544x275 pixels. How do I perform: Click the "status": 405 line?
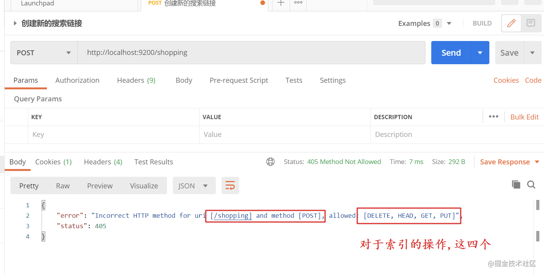81,226
